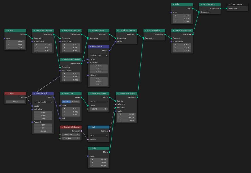Screen dimensions: 251x173
Task: Select the Not node header
Action: tap(99, 127)
